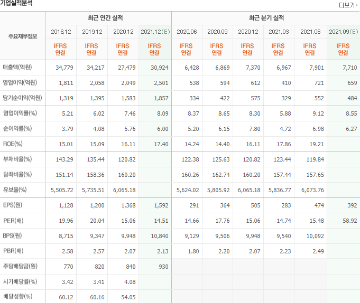Click the 34,779 revenue value

click(64, 68)
